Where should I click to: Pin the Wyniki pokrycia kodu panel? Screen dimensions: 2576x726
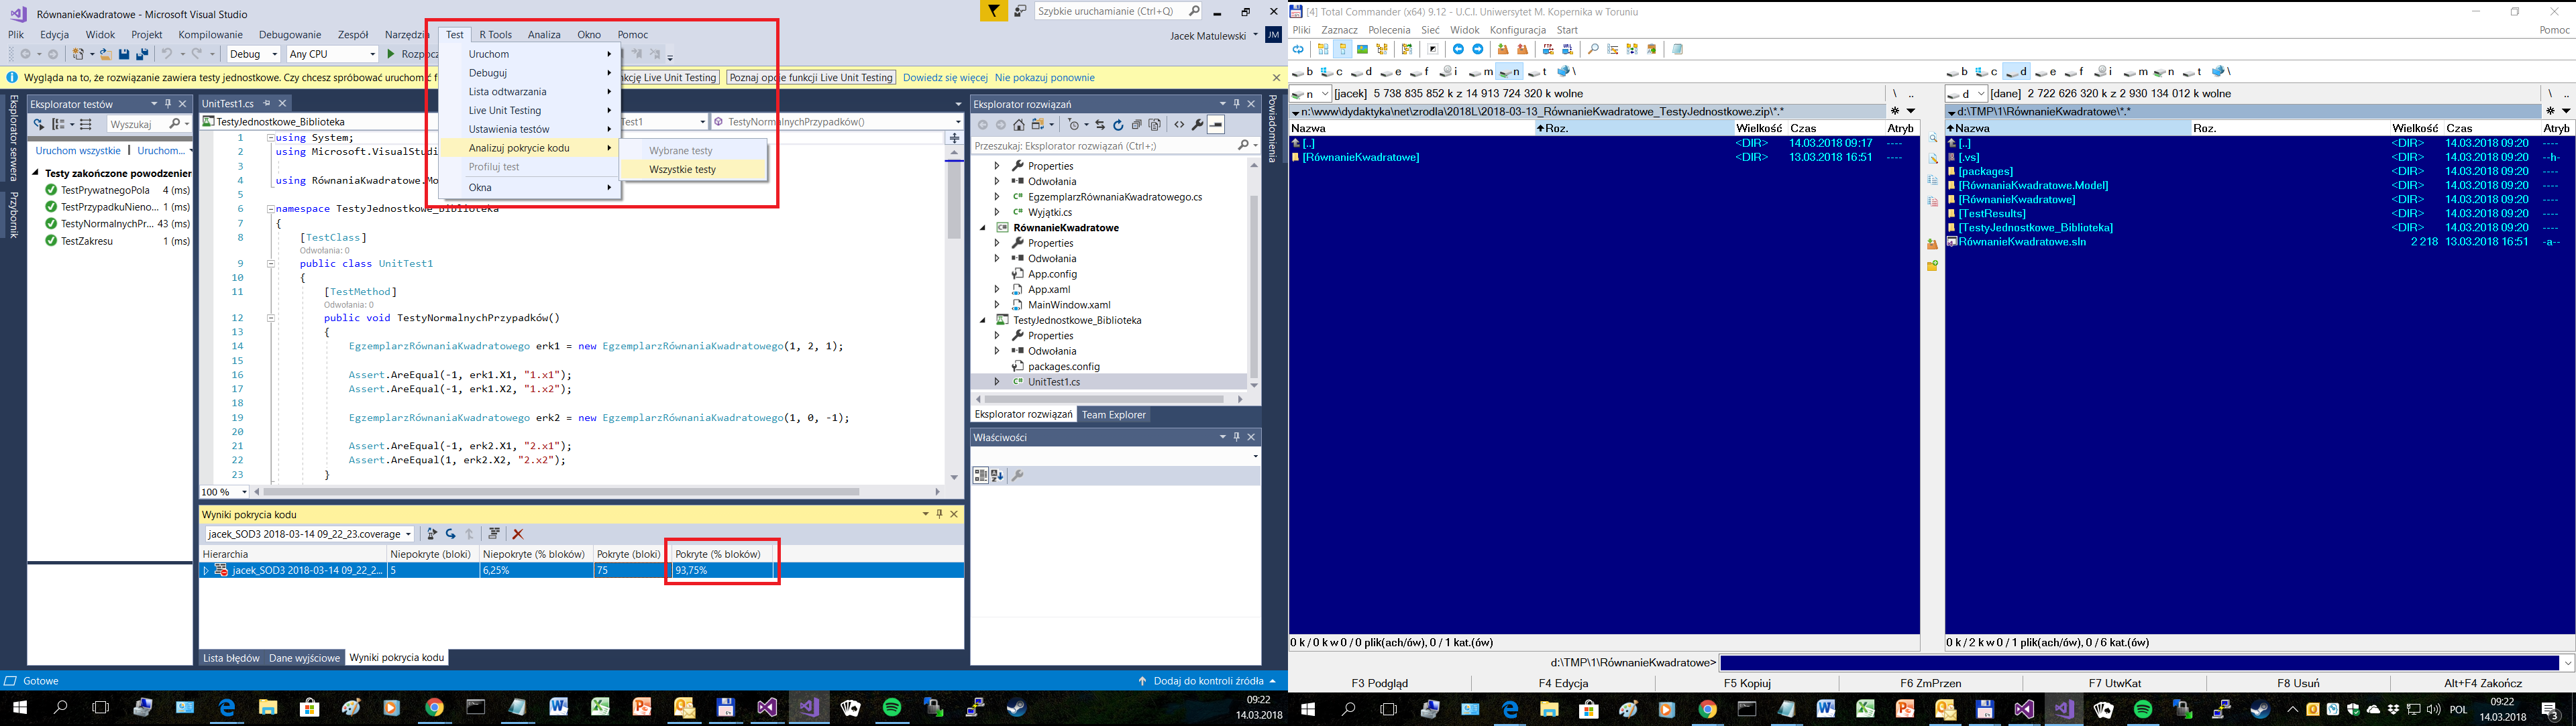click(x=939, y=514)
